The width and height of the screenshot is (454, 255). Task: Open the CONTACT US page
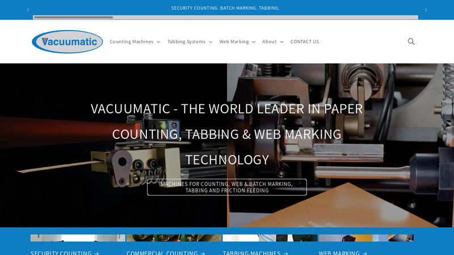(305, 41)
